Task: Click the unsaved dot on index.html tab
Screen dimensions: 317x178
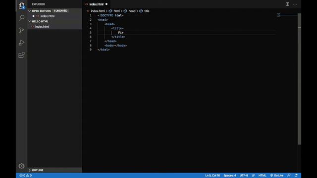Action: (x=106, y=4)
